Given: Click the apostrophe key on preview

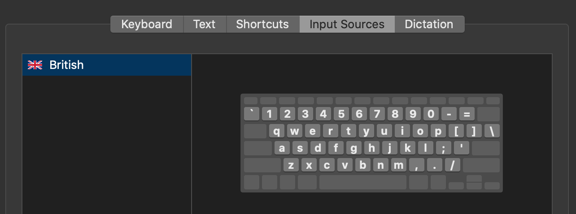Looking at the screenshot, I should [461, 148].
